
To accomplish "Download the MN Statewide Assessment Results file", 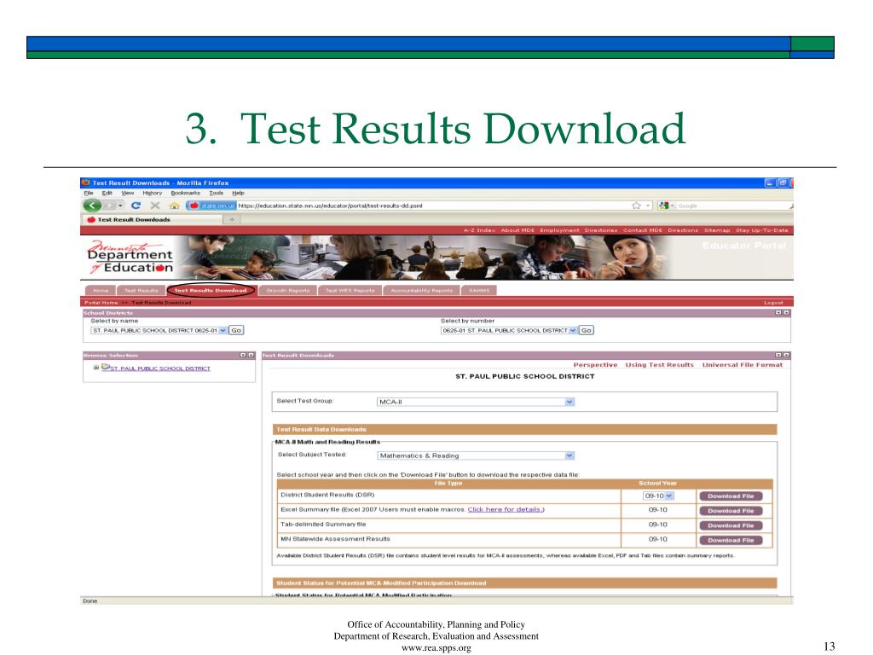I will click(731, 540).
